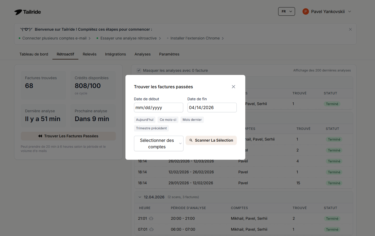Go to the Tableau de bord tab

34,54
